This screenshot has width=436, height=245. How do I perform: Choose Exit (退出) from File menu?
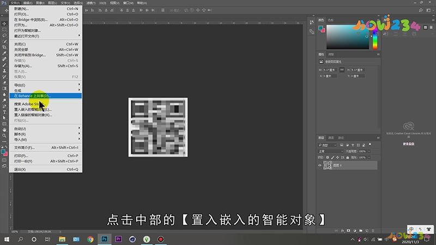point(46,169)
